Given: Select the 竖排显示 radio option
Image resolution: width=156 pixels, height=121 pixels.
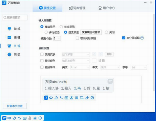Looking at the screenshot, I should point(61,27).
